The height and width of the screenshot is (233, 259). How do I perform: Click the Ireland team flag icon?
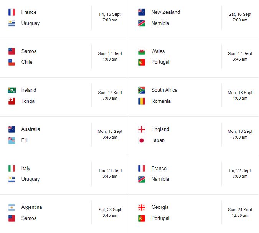click(12, 90)
